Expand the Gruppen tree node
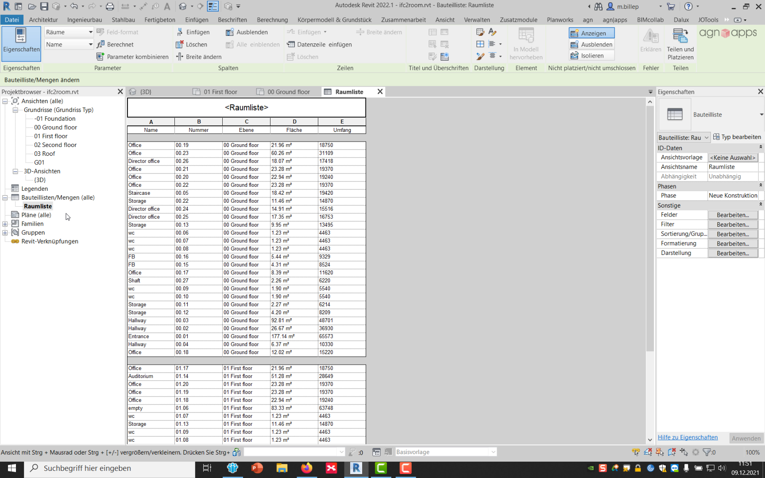 point(5,233)
